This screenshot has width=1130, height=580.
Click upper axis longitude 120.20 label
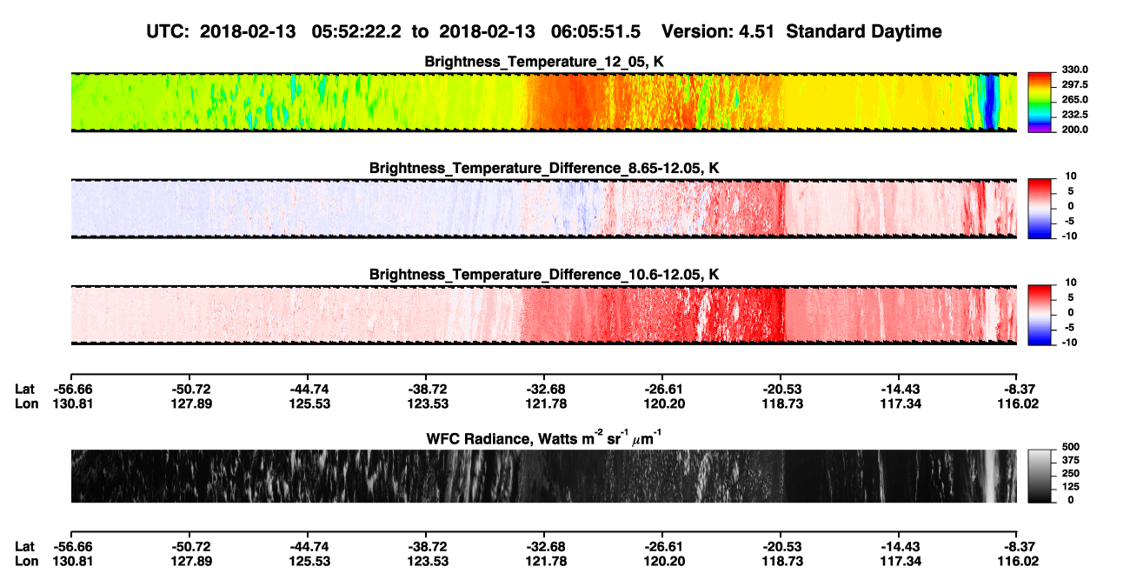(x=662, y=403)
